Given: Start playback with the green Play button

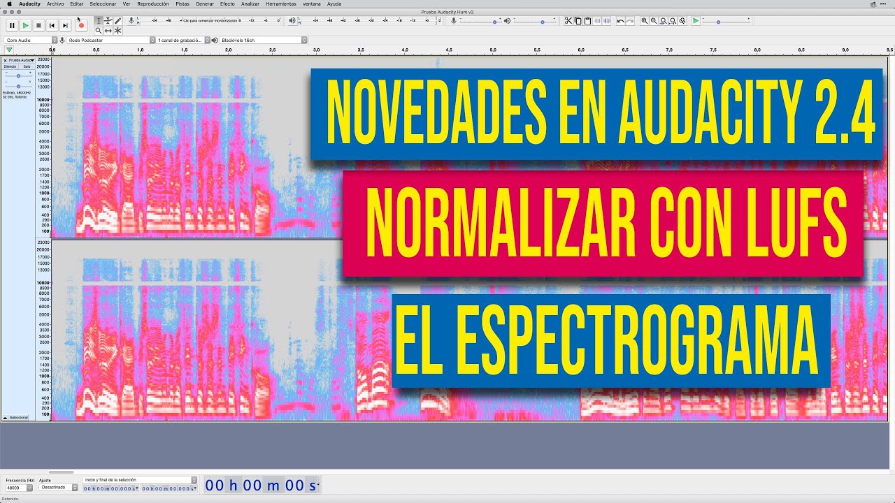Looking at the screenshot, I should (x=25, y=25).
